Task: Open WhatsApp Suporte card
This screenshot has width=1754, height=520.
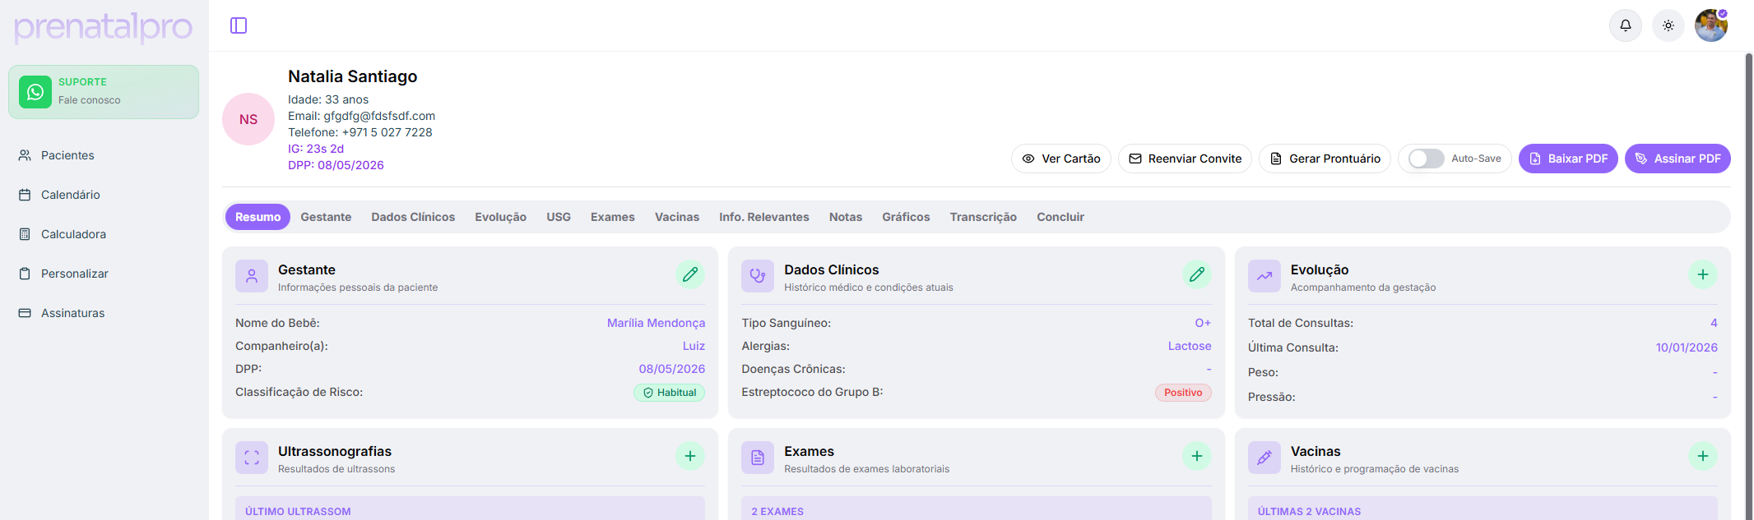Action: [x=104, y=92]
